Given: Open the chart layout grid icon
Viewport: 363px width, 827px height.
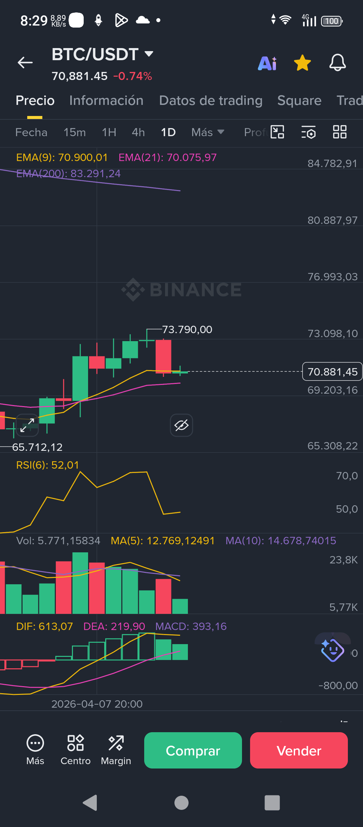Looking at the screenshot, I should (340, 132).
